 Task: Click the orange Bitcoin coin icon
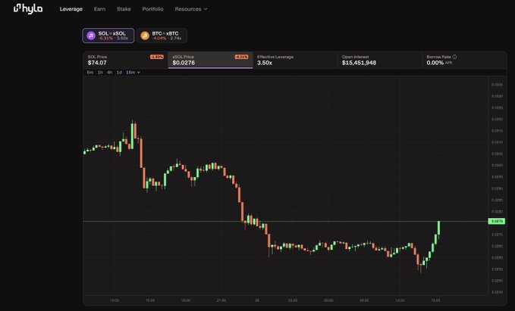[x=145, y=36]
